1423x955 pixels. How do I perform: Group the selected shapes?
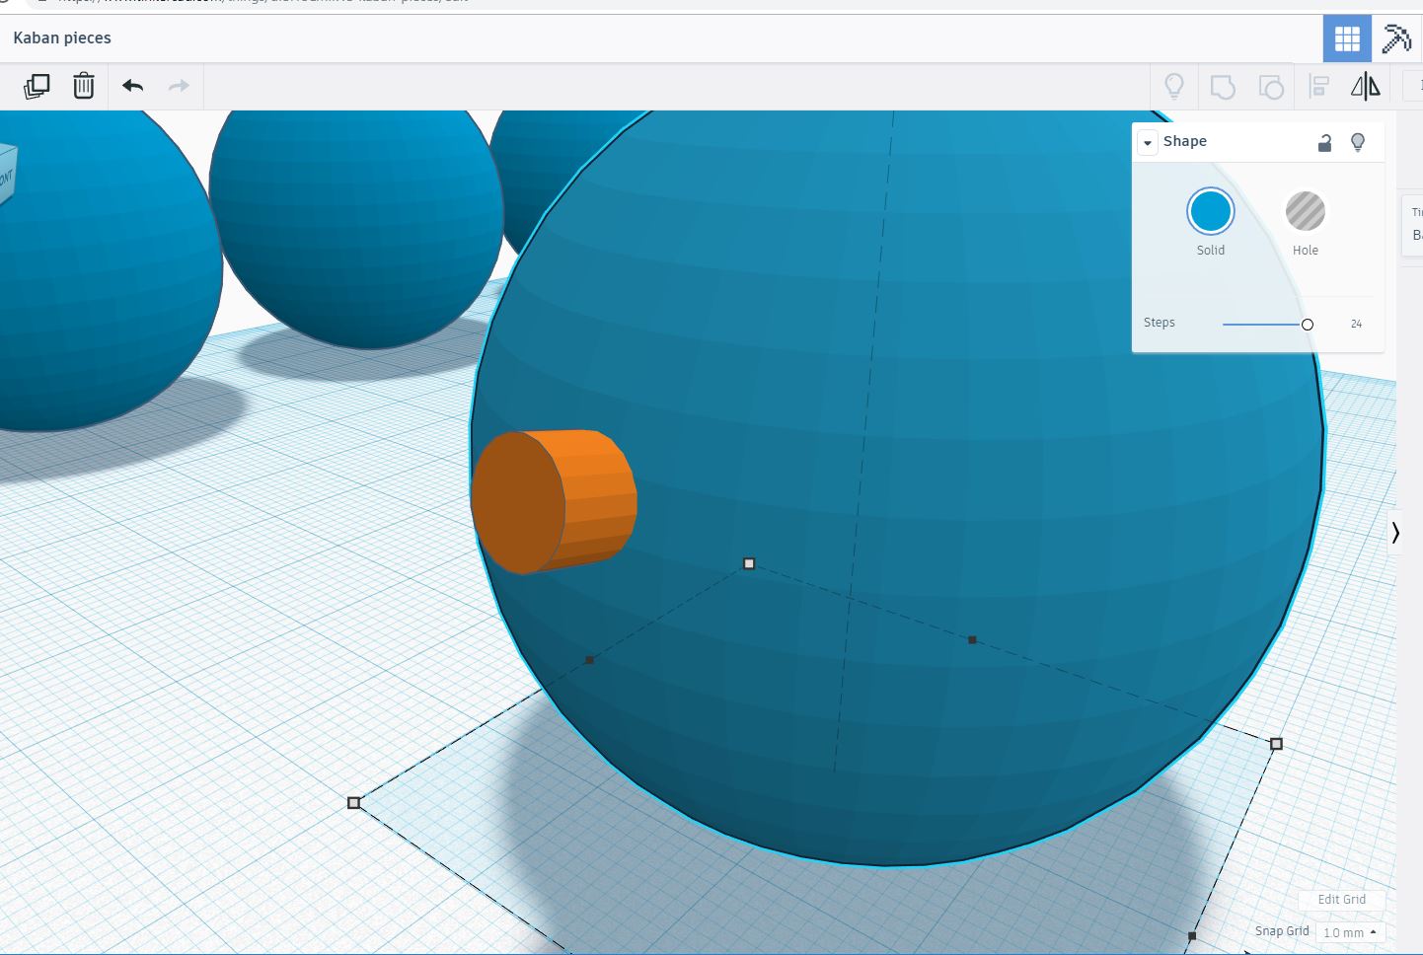pyautogui.click(x=1223, y=87)
